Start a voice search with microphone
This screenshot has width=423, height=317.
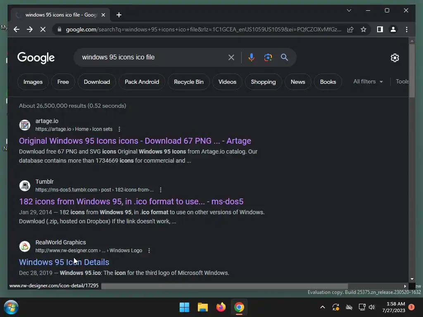point(251,57)
